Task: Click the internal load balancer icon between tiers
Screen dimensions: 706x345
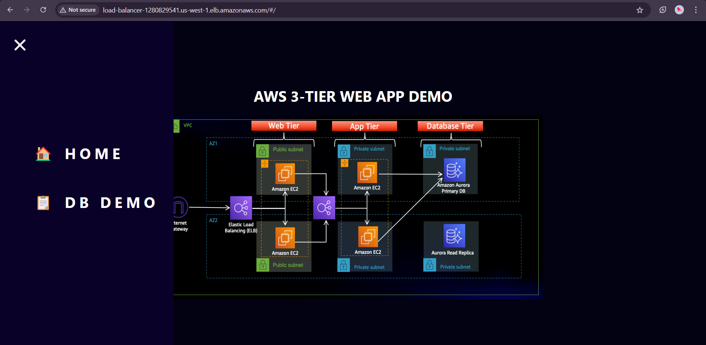Action: pyautogui.click(x=324, y=208)
